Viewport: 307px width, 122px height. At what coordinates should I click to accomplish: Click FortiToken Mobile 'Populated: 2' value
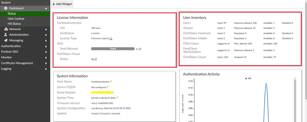(x=240, y=38)
